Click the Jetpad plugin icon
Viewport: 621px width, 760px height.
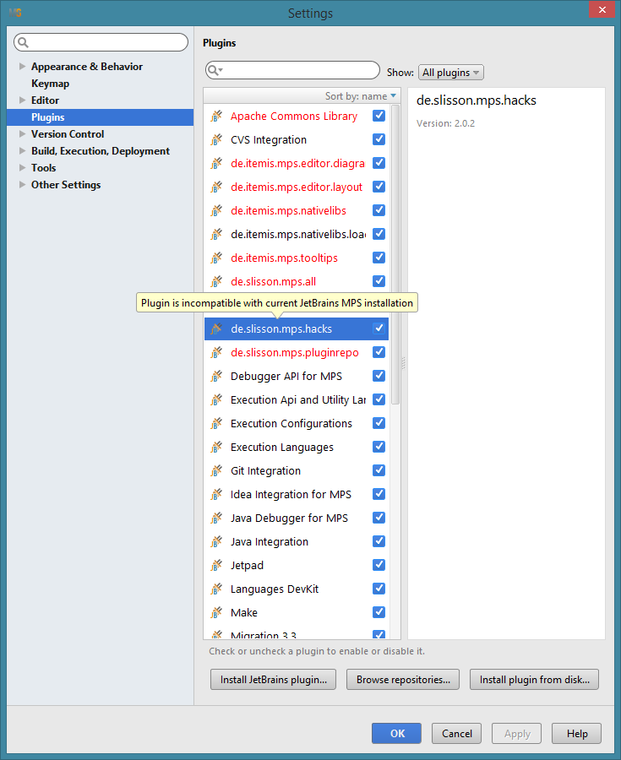216,566
